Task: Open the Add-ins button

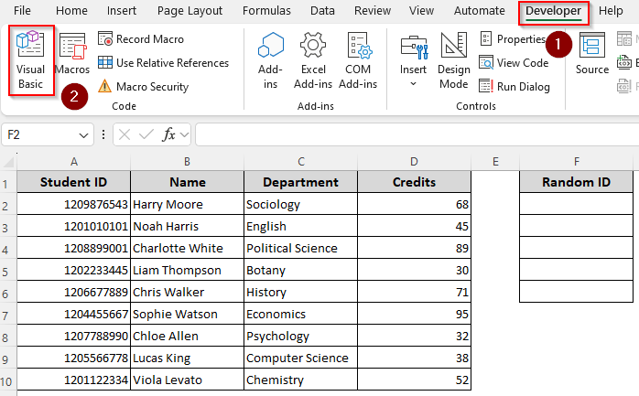Action: coord(270,60)
